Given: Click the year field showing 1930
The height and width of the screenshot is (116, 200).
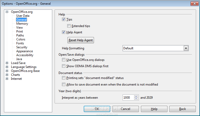Looking at the screenshot, I should click(128, 98).
